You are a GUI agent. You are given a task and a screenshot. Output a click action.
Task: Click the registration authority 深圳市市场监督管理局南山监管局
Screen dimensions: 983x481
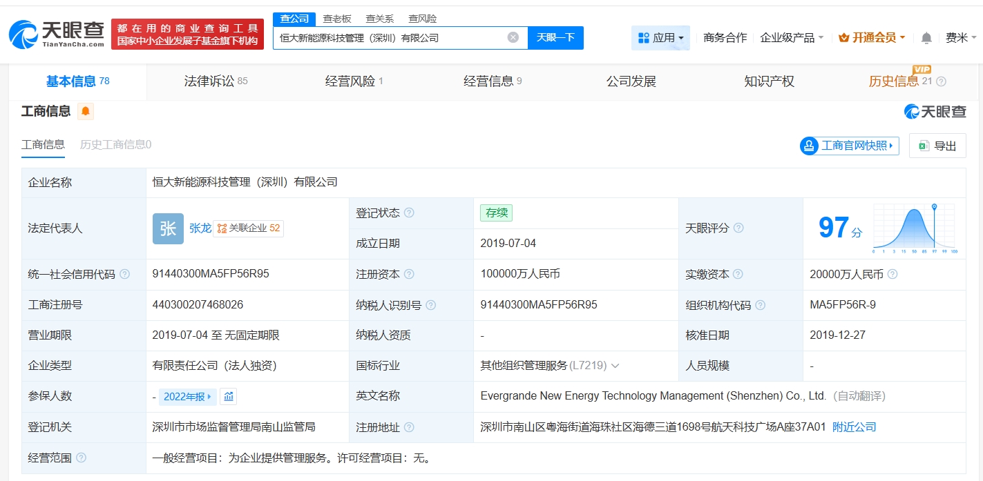[233, 427]
